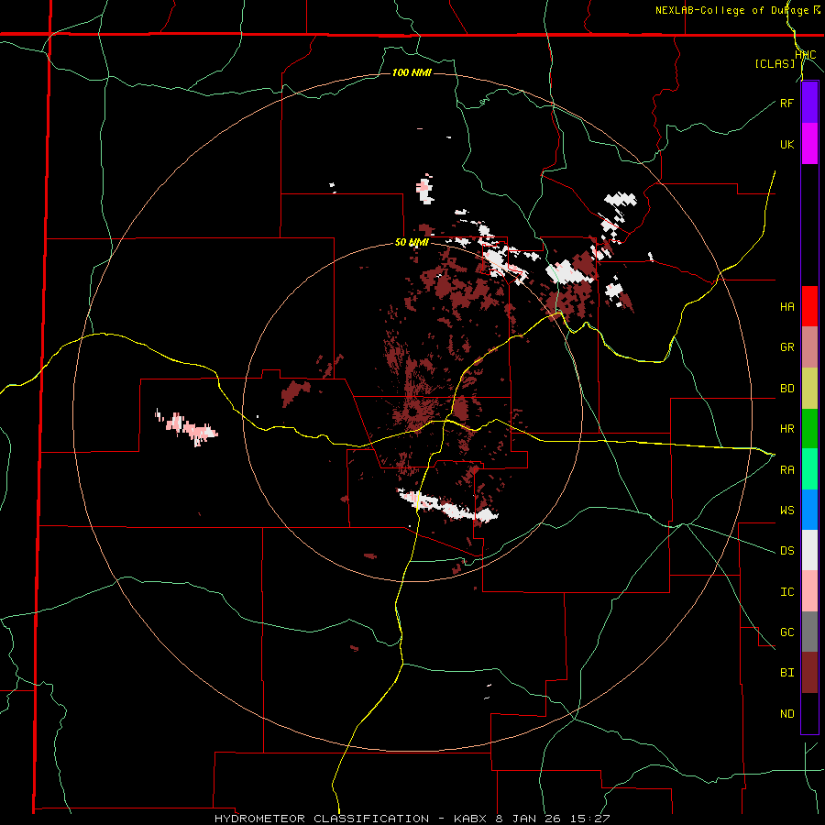Click the IC legend label
Image resolution: width=825 pixels, height=825 pixels.
point(786,592)
